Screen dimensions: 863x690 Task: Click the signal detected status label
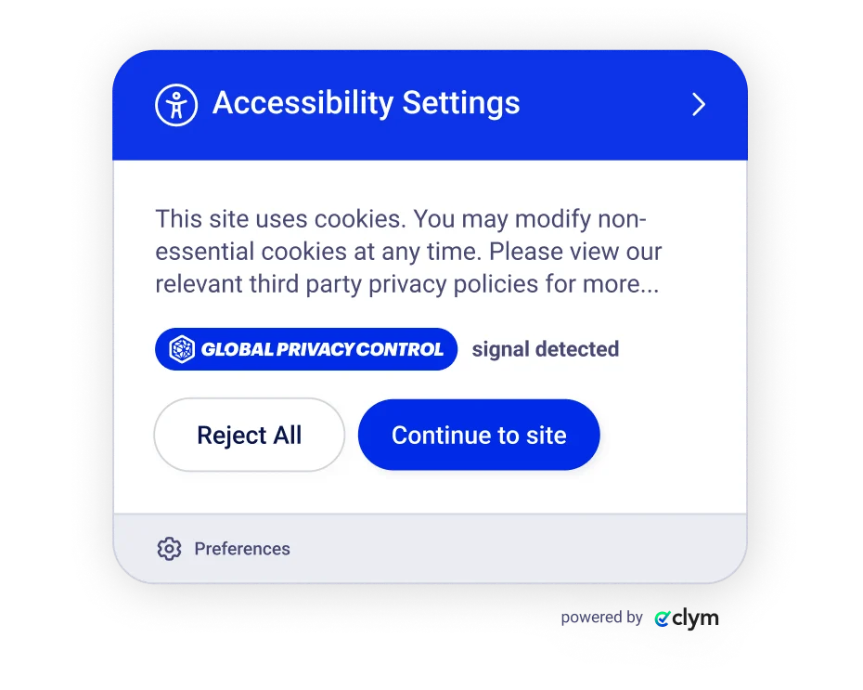coord(545,348)
